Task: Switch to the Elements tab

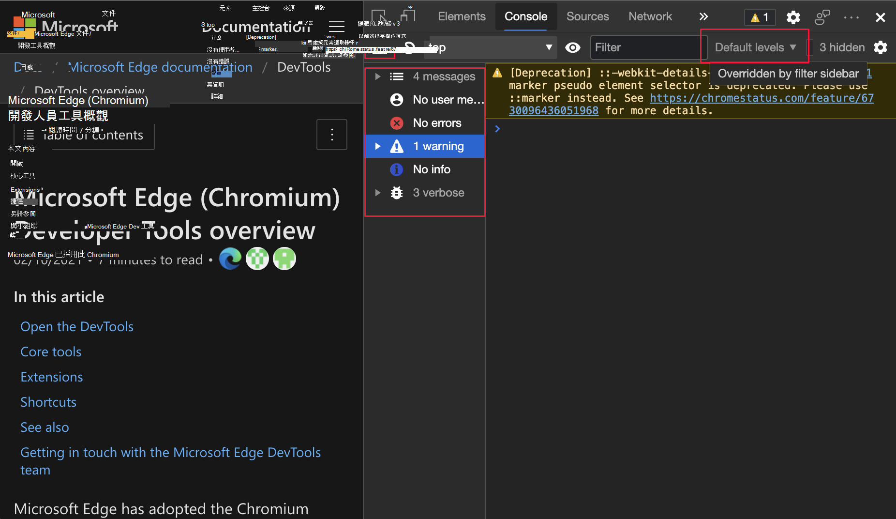Action: pyautogui.click(x=462, y=16)
